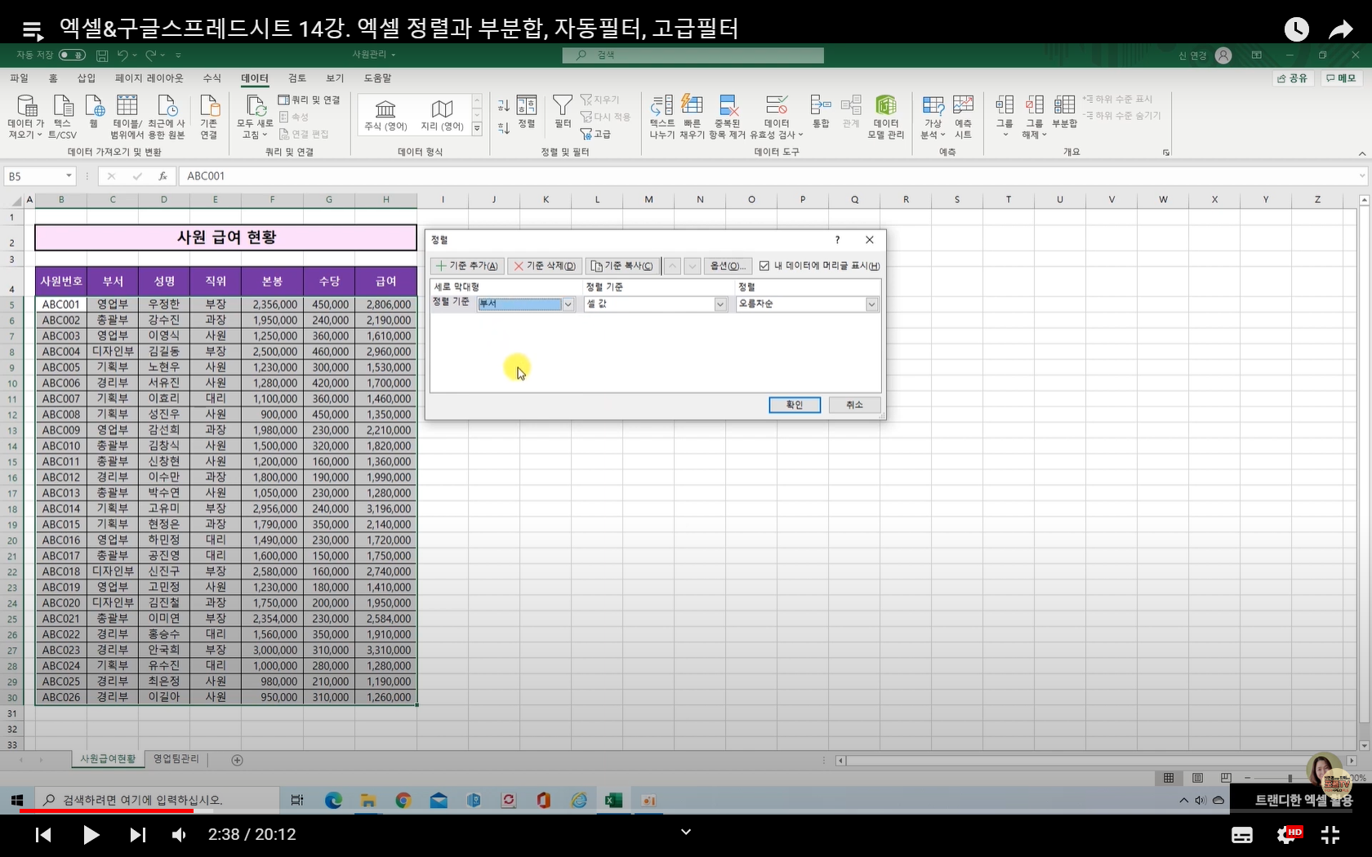Cancel the sort dialog with 취소

coord(854,405)
